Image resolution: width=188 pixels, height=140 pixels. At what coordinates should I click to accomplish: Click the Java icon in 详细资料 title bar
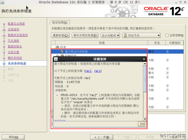(56, 59)
